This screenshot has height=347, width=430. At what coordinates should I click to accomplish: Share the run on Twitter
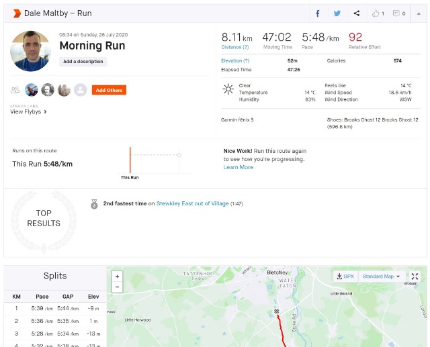[337, 13]
